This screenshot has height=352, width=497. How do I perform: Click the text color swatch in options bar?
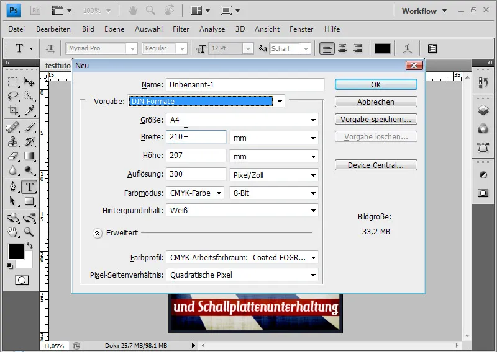pyautogui.click(x=382, y=48)
